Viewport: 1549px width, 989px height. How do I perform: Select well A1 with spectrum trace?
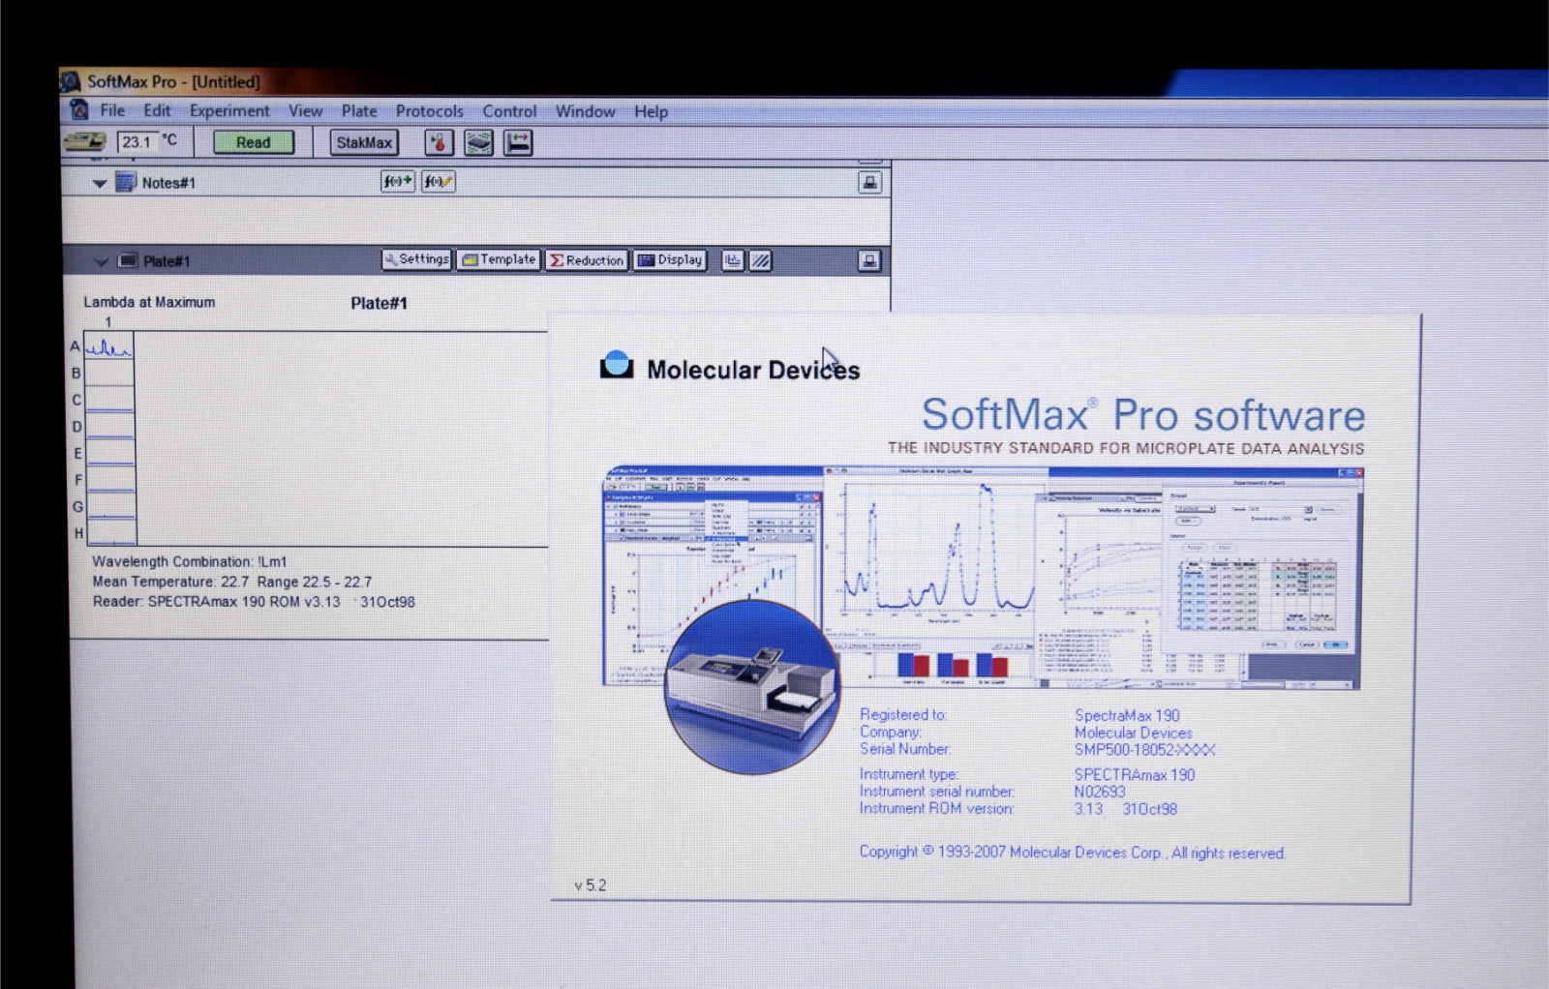pyautogui.click(x=108, y=345)
